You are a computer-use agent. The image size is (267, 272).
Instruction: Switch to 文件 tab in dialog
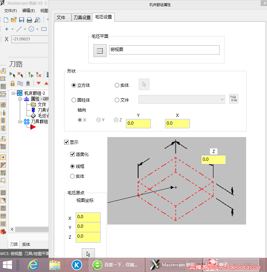[63, 17]
